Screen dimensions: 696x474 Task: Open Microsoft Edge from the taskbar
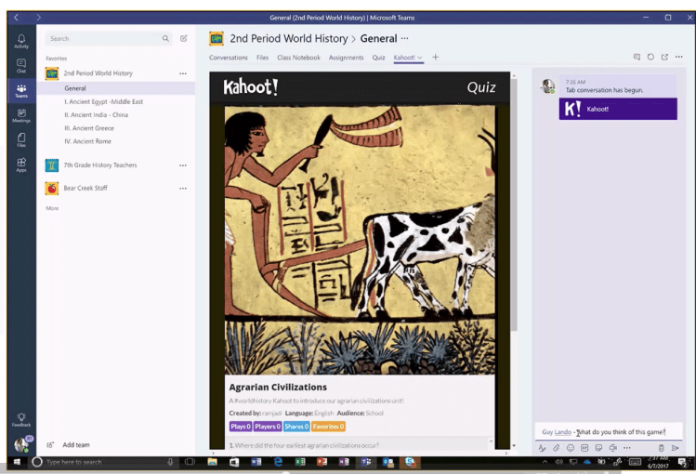click(278, 462)
